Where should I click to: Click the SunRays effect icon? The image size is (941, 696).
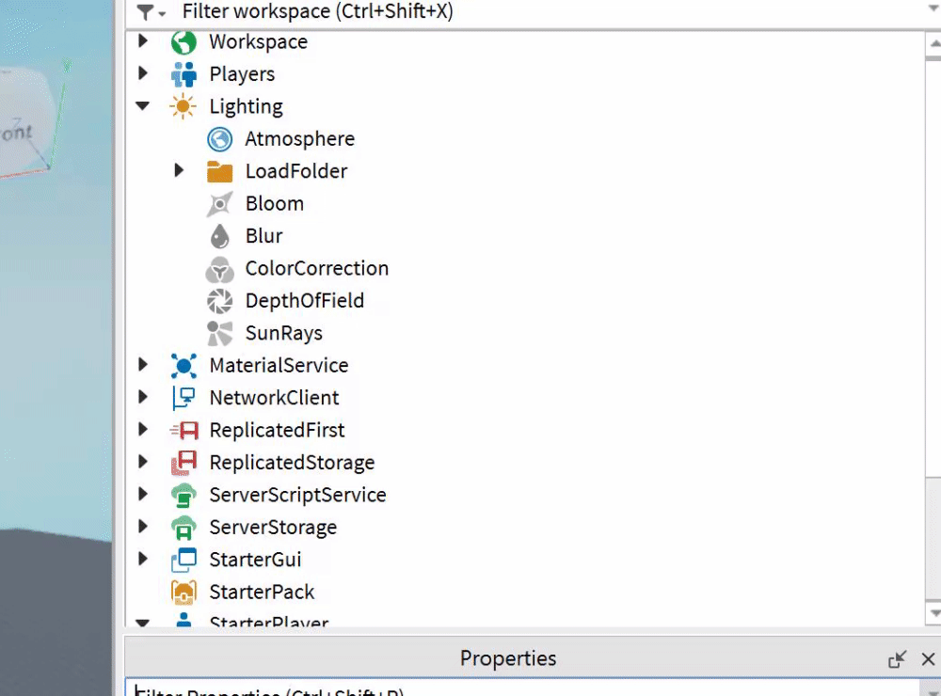coord(219,334)
